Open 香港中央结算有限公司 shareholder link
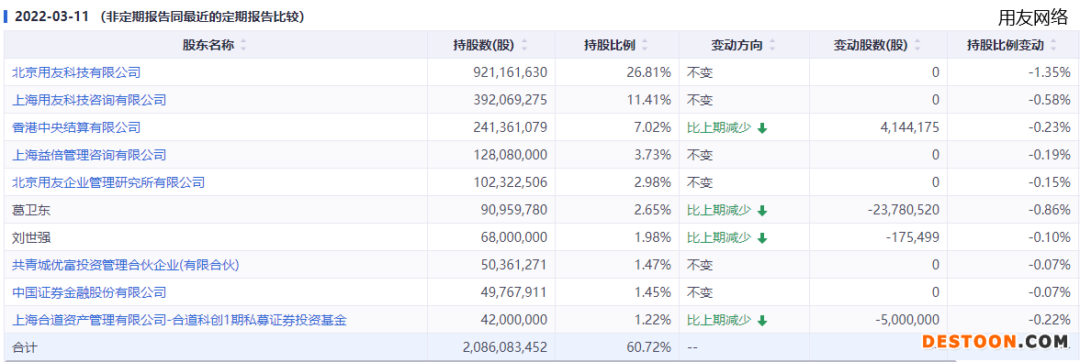 click(x=76, y=127)
